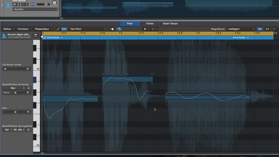The image size is (279, 157).
Task: Adjust the track volume slider
Action: point(44,4)
